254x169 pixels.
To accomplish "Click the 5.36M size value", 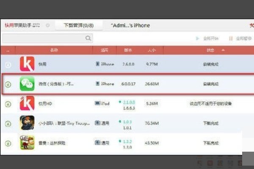I will [x=152, y=104].
